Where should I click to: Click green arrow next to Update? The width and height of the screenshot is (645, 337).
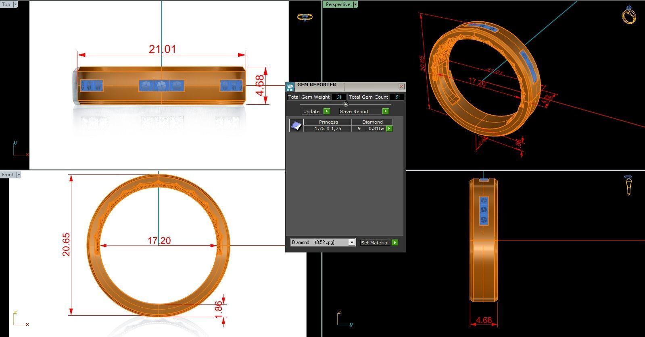click(x=327, y=111)
